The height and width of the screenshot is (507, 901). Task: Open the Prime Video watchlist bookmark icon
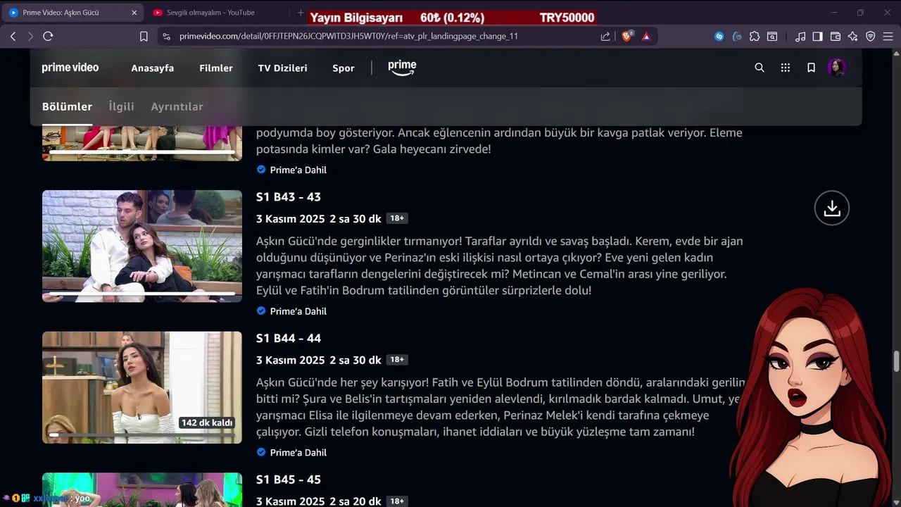(x=811, y=68)
